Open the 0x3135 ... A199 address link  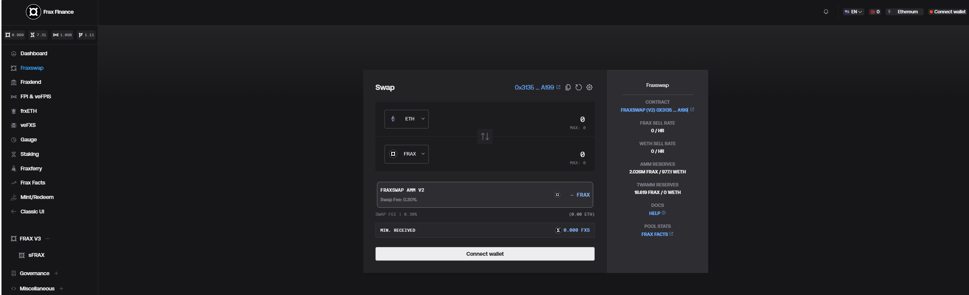534,87
